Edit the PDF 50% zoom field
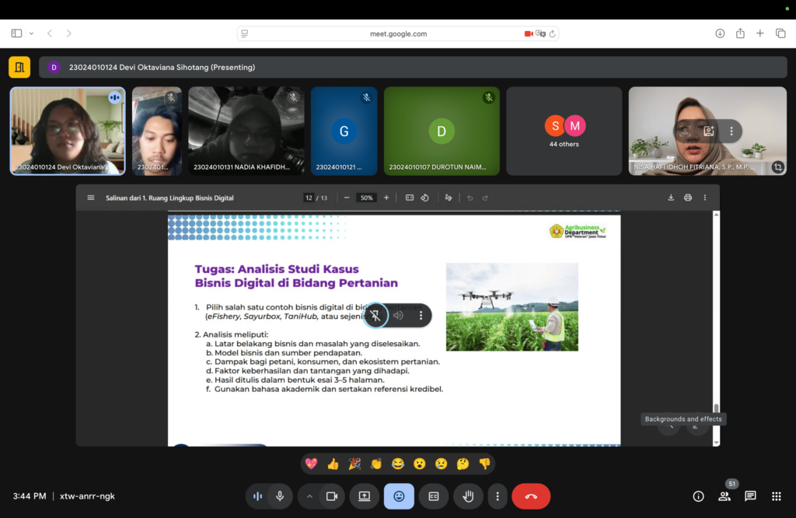 (x=367, y=198)
